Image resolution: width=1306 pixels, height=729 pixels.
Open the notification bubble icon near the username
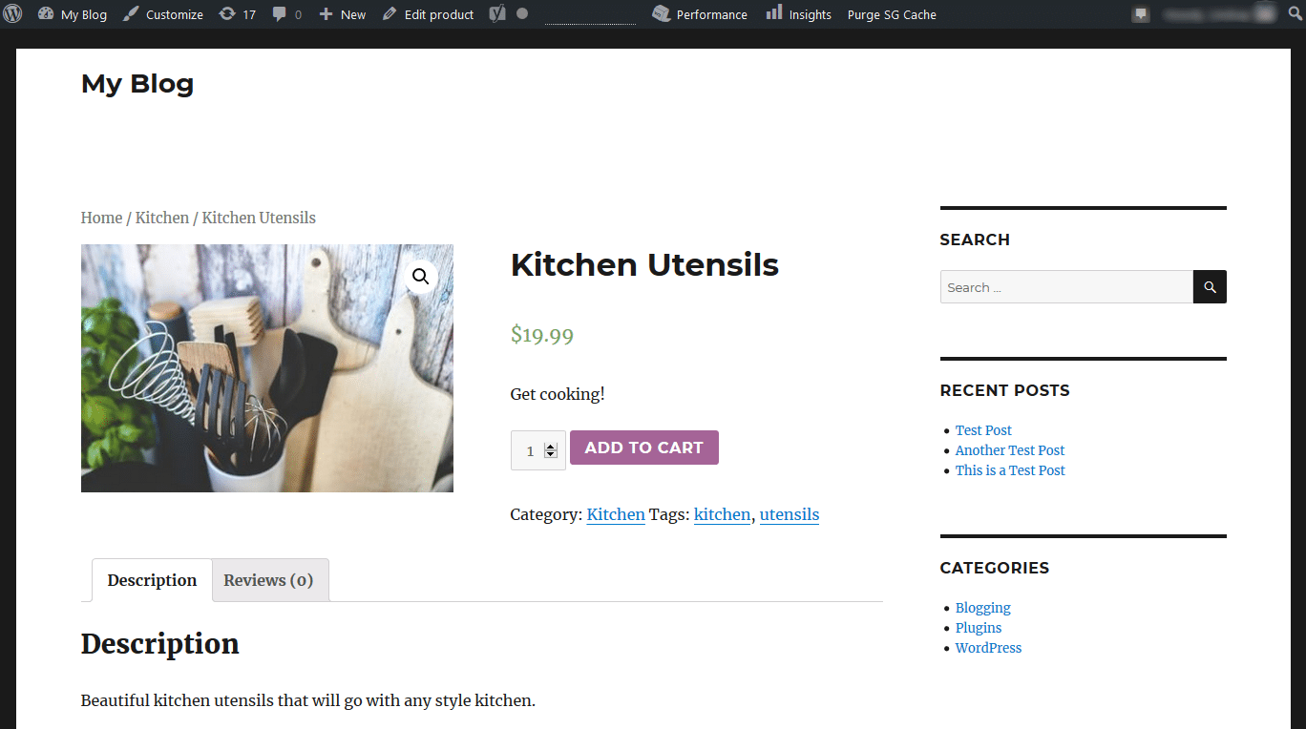tap(1140, 13)
